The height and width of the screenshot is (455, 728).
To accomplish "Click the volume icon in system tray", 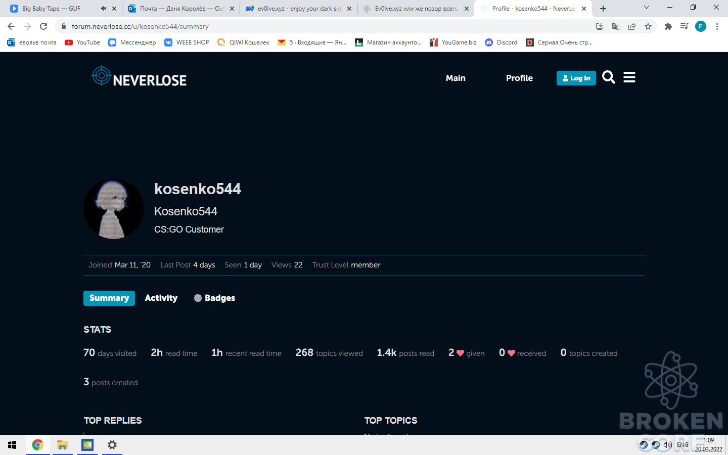I will click(x=668, y=445).
